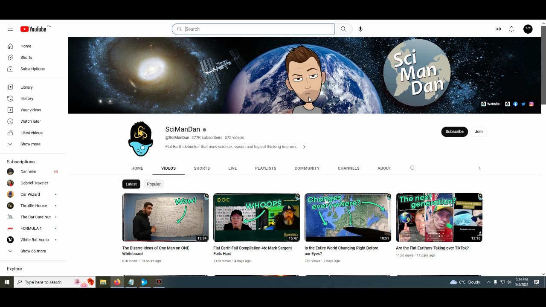The image size is (546, 307).
Task: Open the notifications bell
Action: click(511, 29)
